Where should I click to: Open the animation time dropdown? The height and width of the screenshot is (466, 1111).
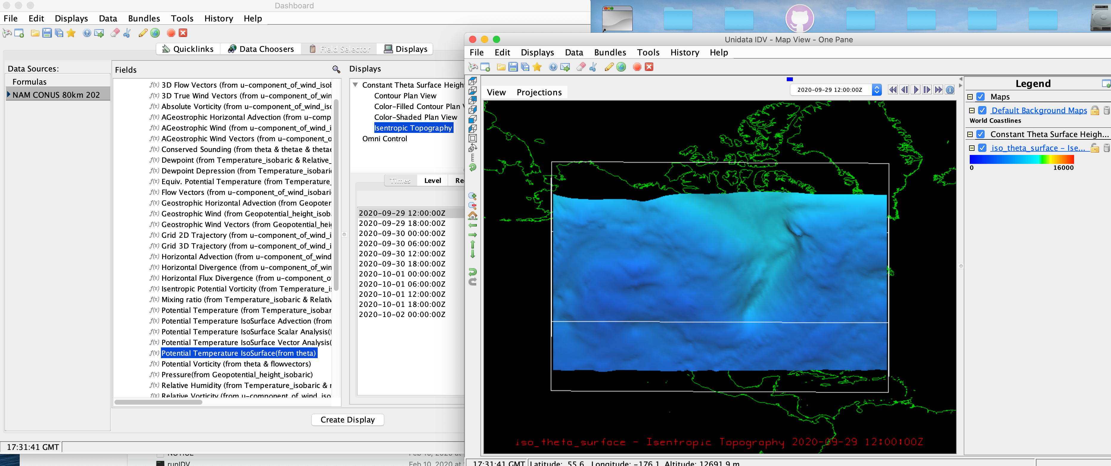876,90
